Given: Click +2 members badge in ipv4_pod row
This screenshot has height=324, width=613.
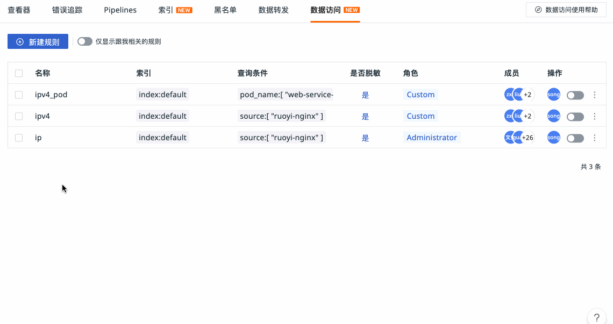Looking at the screenshot, I should pos(528,95).
